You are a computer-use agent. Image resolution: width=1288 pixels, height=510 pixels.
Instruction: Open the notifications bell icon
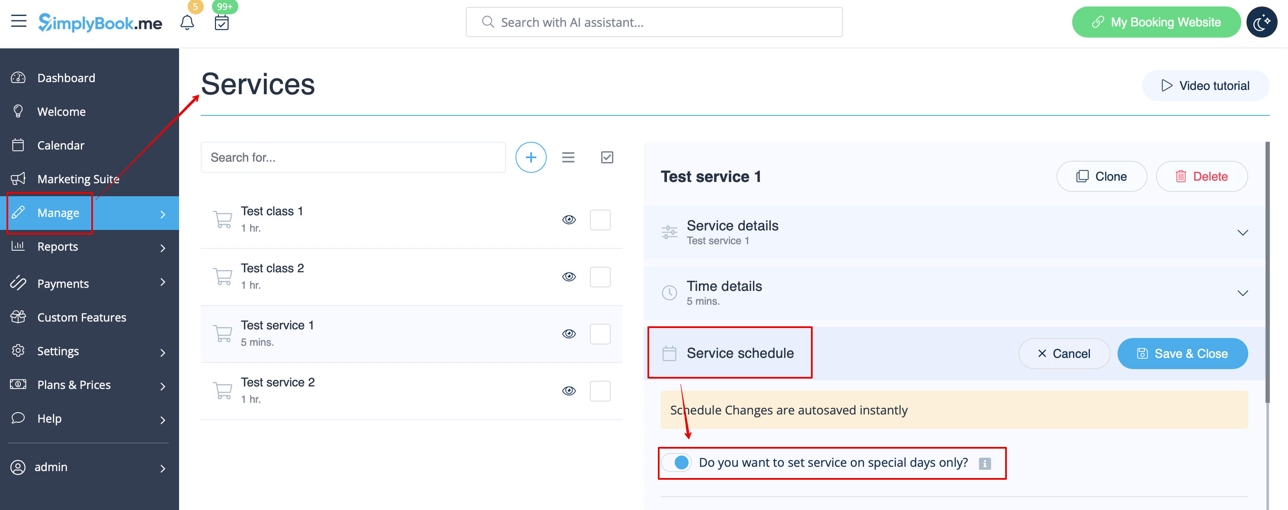click(187, 22)
